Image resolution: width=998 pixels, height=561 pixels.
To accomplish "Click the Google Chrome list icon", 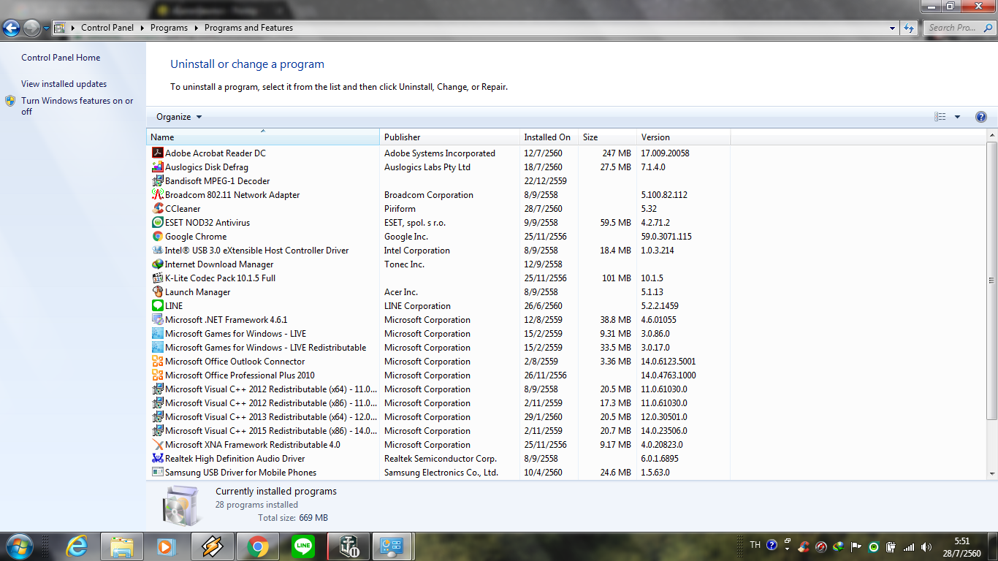I will point(157,237).
